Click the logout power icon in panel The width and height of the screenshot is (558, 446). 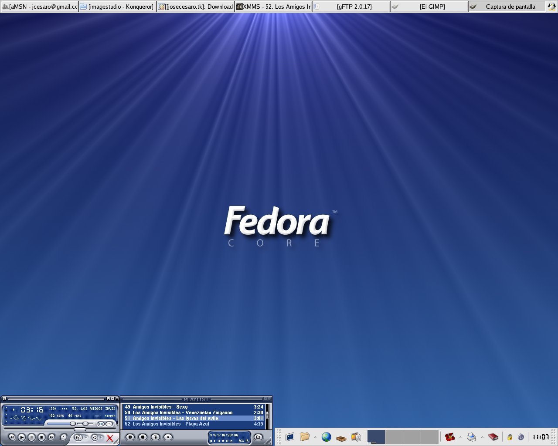[x=521, y=437]
